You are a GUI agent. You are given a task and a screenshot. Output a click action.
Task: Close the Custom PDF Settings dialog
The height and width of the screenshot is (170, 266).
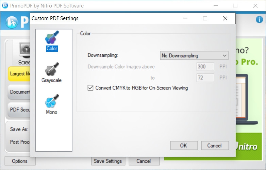pos(225,18)
